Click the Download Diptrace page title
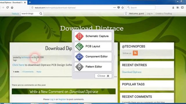This screenshot has width=186, height=104. [92, 28]
